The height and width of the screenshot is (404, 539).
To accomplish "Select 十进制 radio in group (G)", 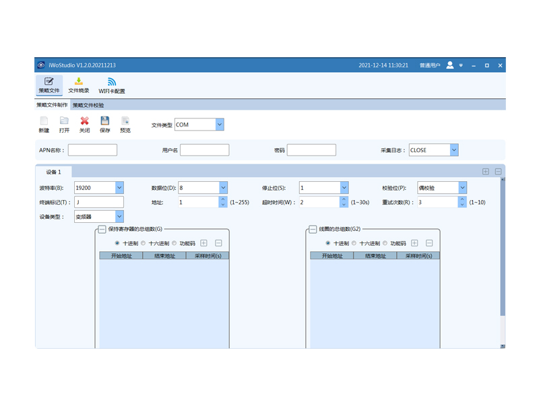I will coord(117,243).
